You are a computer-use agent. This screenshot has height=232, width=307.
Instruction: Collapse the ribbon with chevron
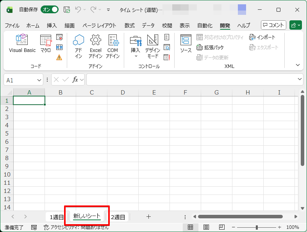(x=298, y=65)
